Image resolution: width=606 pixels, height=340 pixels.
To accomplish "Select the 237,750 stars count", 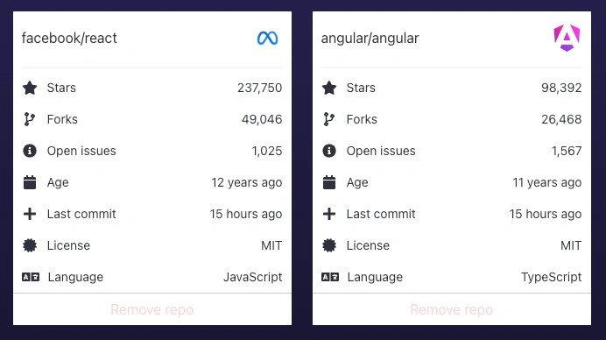I will click(x=260, y=88).
